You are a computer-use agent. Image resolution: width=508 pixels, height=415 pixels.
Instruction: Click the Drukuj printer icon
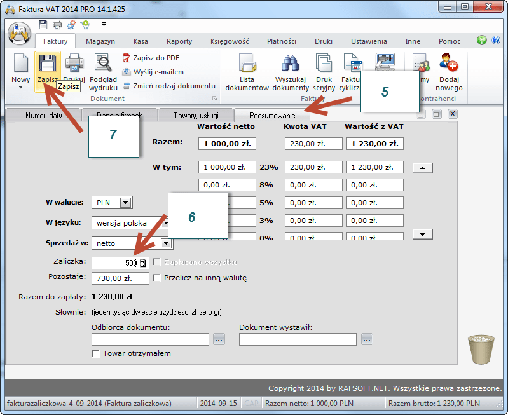(x=74, y=62)
